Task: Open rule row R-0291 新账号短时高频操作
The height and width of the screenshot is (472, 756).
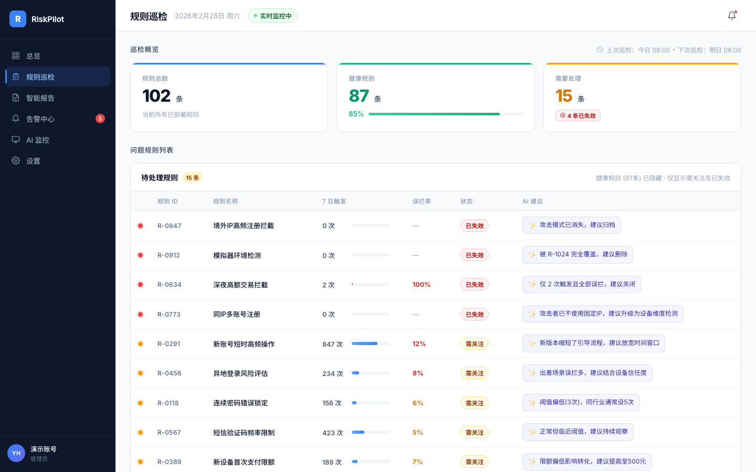Action: pos(244,344)
